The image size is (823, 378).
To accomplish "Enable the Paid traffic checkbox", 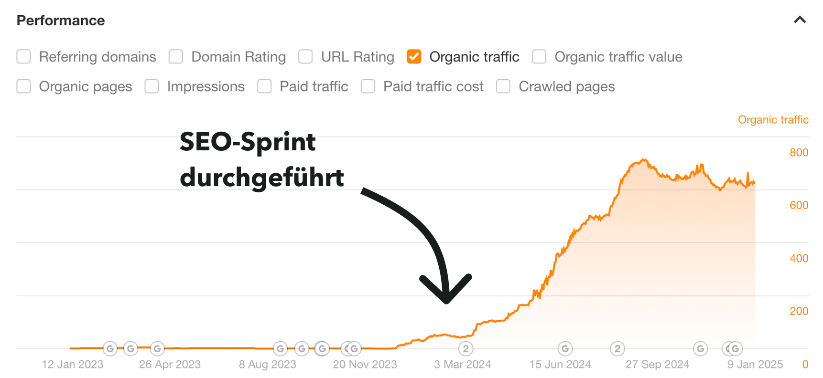I will [264, 86].
